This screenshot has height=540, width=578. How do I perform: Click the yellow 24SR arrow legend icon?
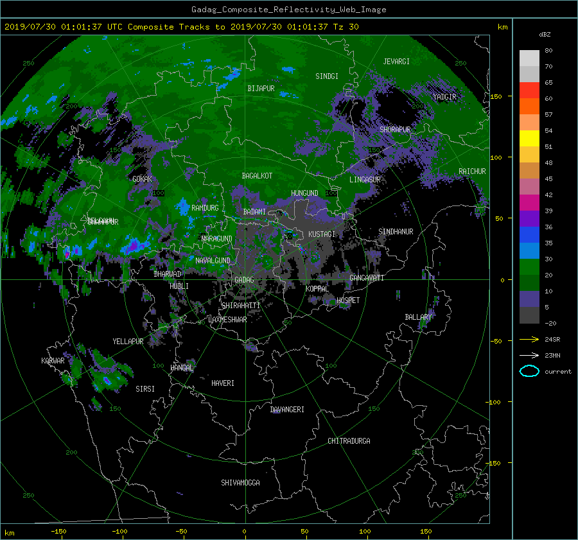point(529,339)
